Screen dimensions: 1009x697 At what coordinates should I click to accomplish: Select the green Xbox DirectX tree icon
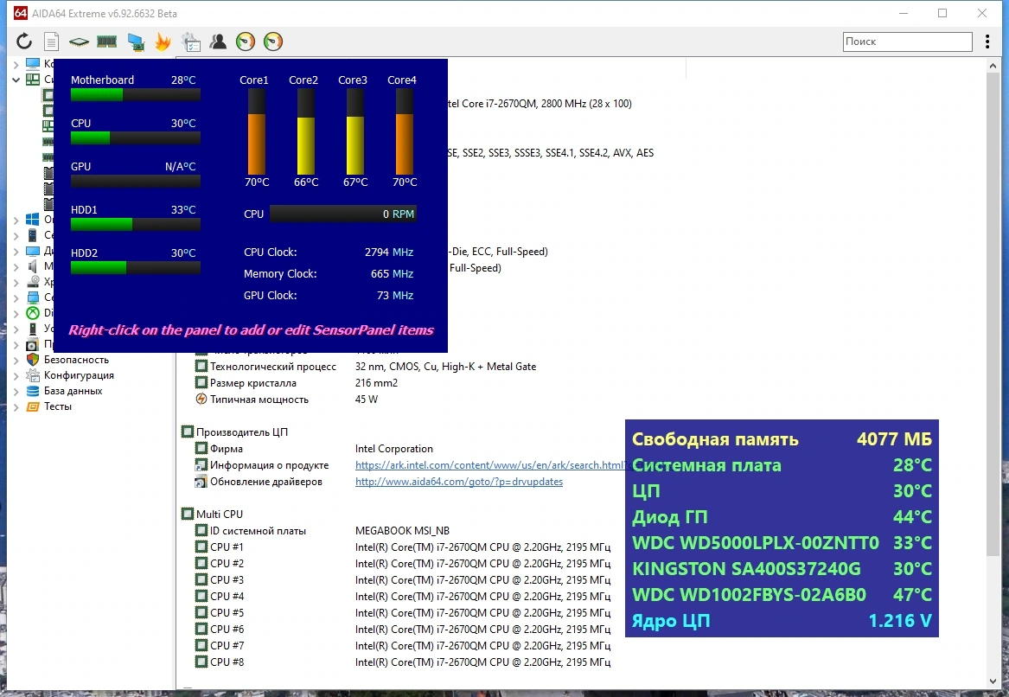(32, 313)
